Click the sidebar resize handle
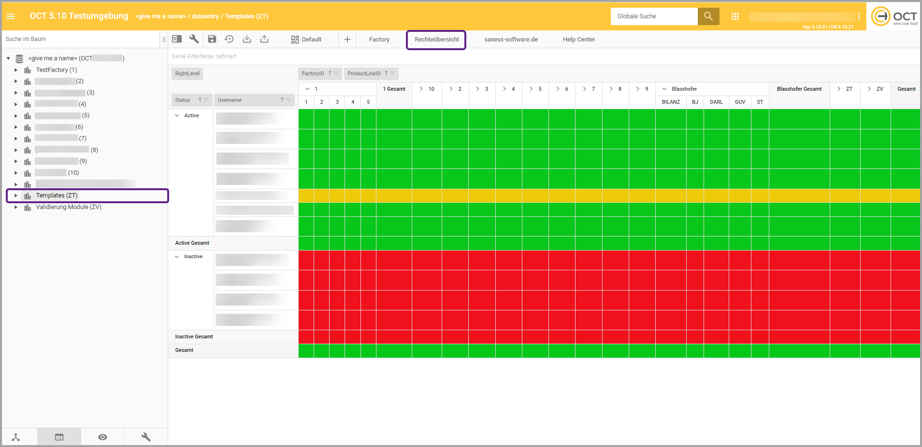Image resolution: width=922 pixels, height=447 pixels. (x=164, y=40)
